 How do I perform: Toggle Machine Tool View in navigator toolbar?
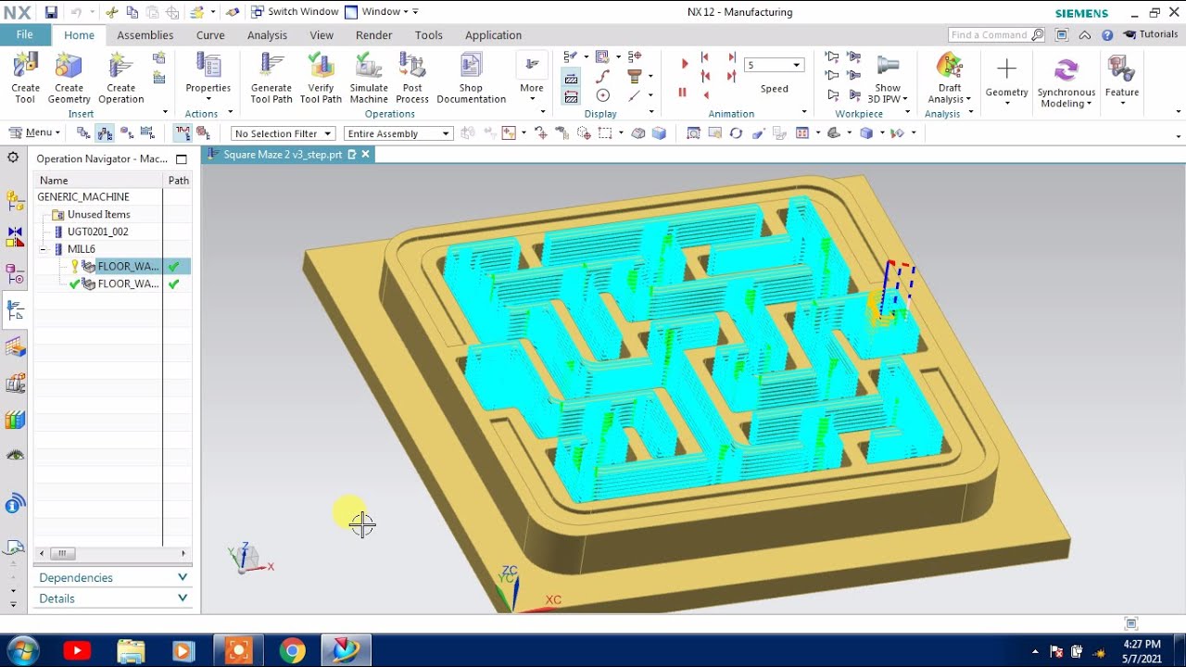[105, 133]
